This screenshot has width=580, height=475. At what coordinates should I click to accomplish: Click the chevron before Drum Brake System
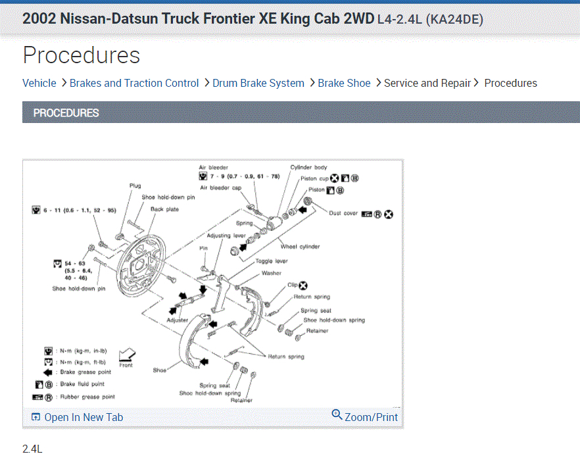(206, 83)
